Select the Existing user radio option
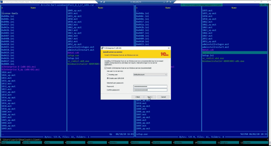Image resolution: width=271 pixels, height=146 pixels. (108, 74)
